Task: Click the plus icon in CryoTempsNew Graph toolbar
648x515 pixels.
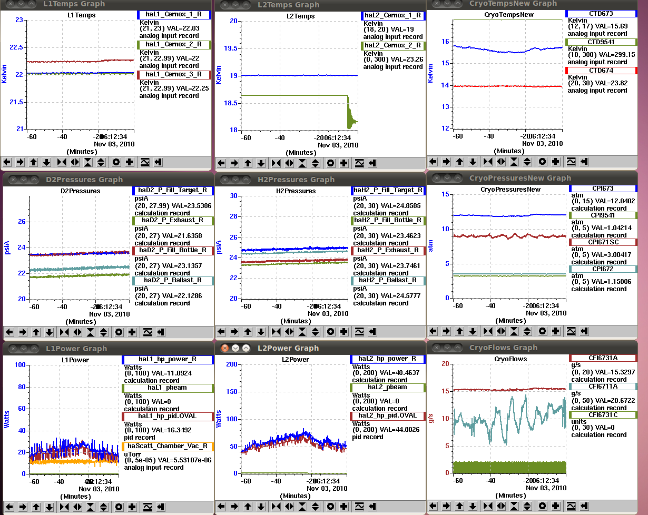Action: [555, 162]
